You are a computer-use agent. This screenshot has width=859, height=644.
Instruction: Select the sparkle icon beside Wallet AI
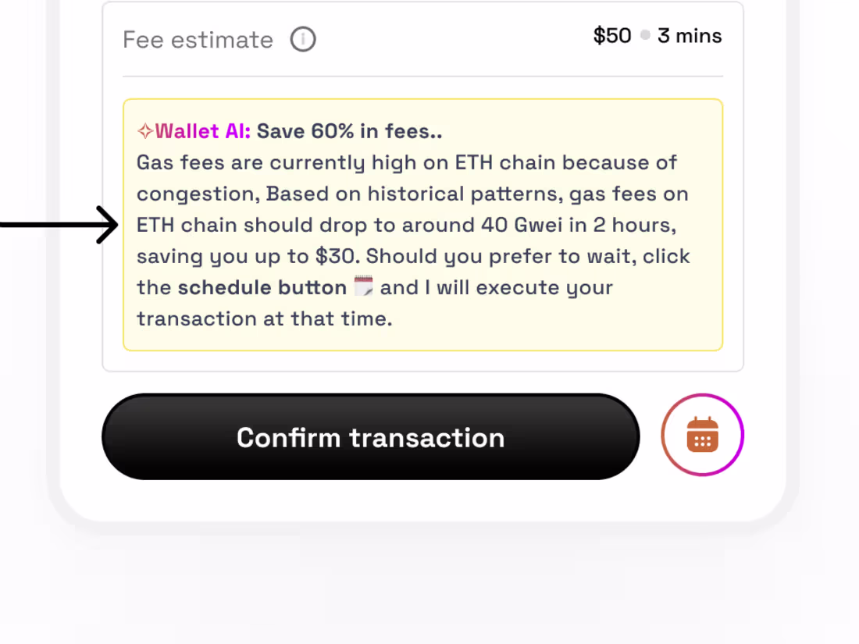pos(145,130)
